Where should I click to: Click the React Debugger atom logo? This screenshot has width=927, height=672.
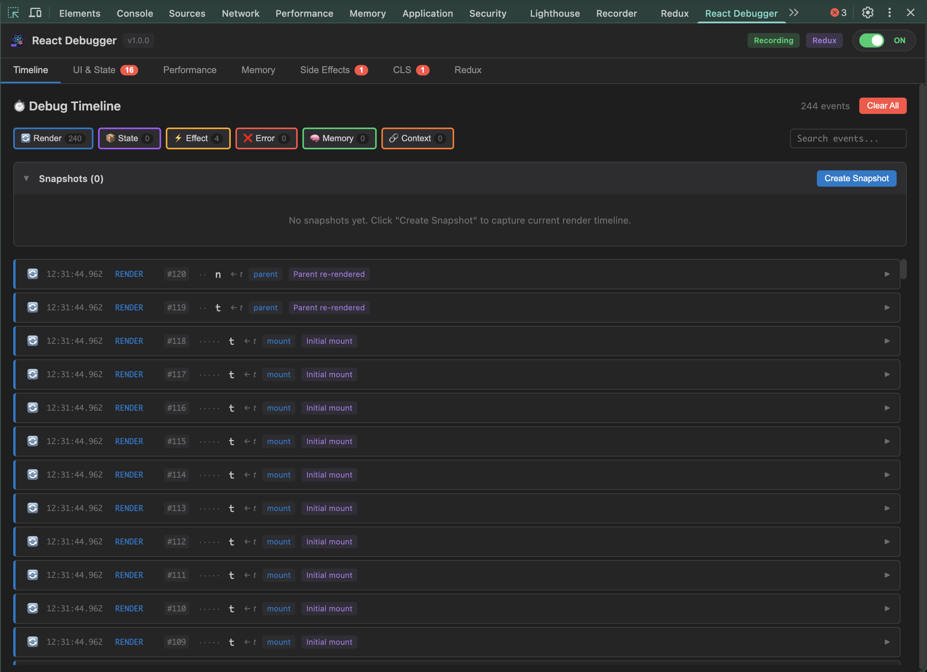(x=17, y=40)
